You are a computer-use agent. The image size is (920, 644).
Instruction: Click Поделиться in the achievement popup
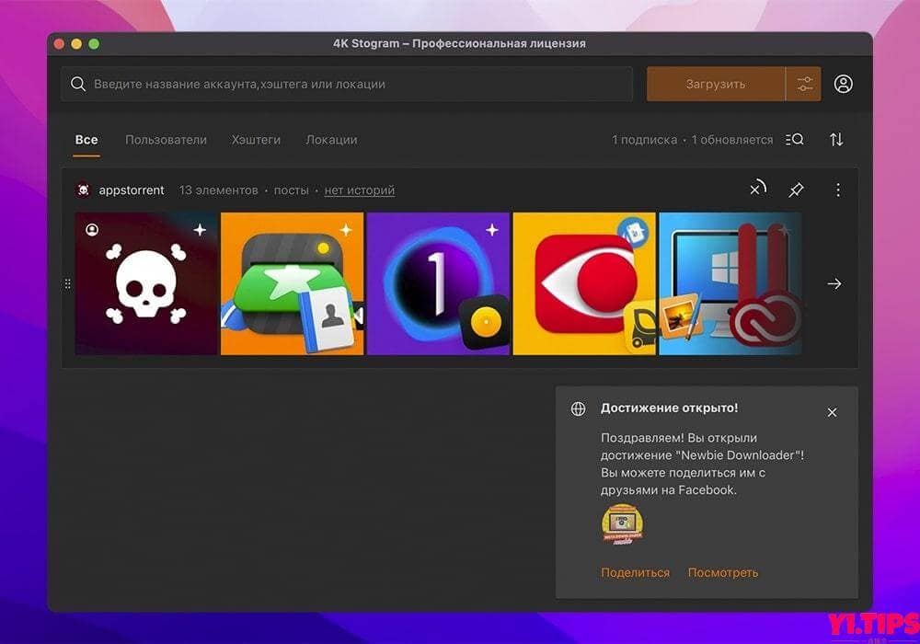pos(635,571)
